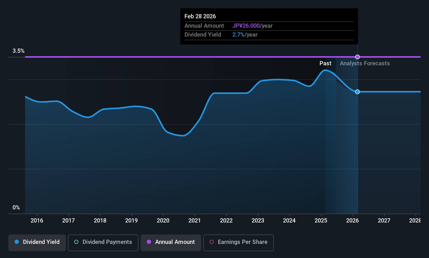The height and width of the screenshot is (258, 429).
Task: Click the 2020 x-axis label
Action: [163, 221]
